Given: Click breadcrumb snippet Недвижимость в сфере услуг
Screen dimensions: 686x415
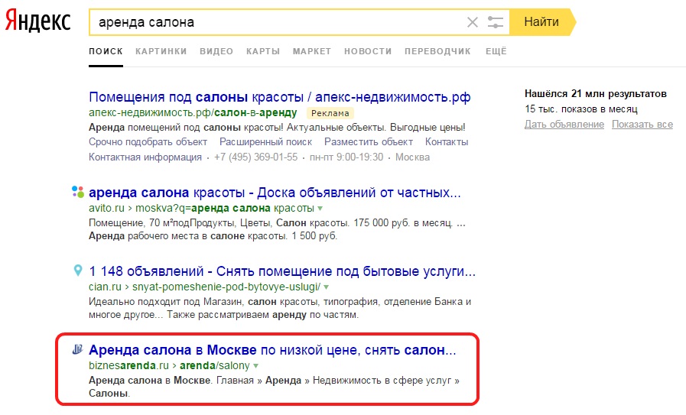Looking at the screenshot, I should point(382,381).
